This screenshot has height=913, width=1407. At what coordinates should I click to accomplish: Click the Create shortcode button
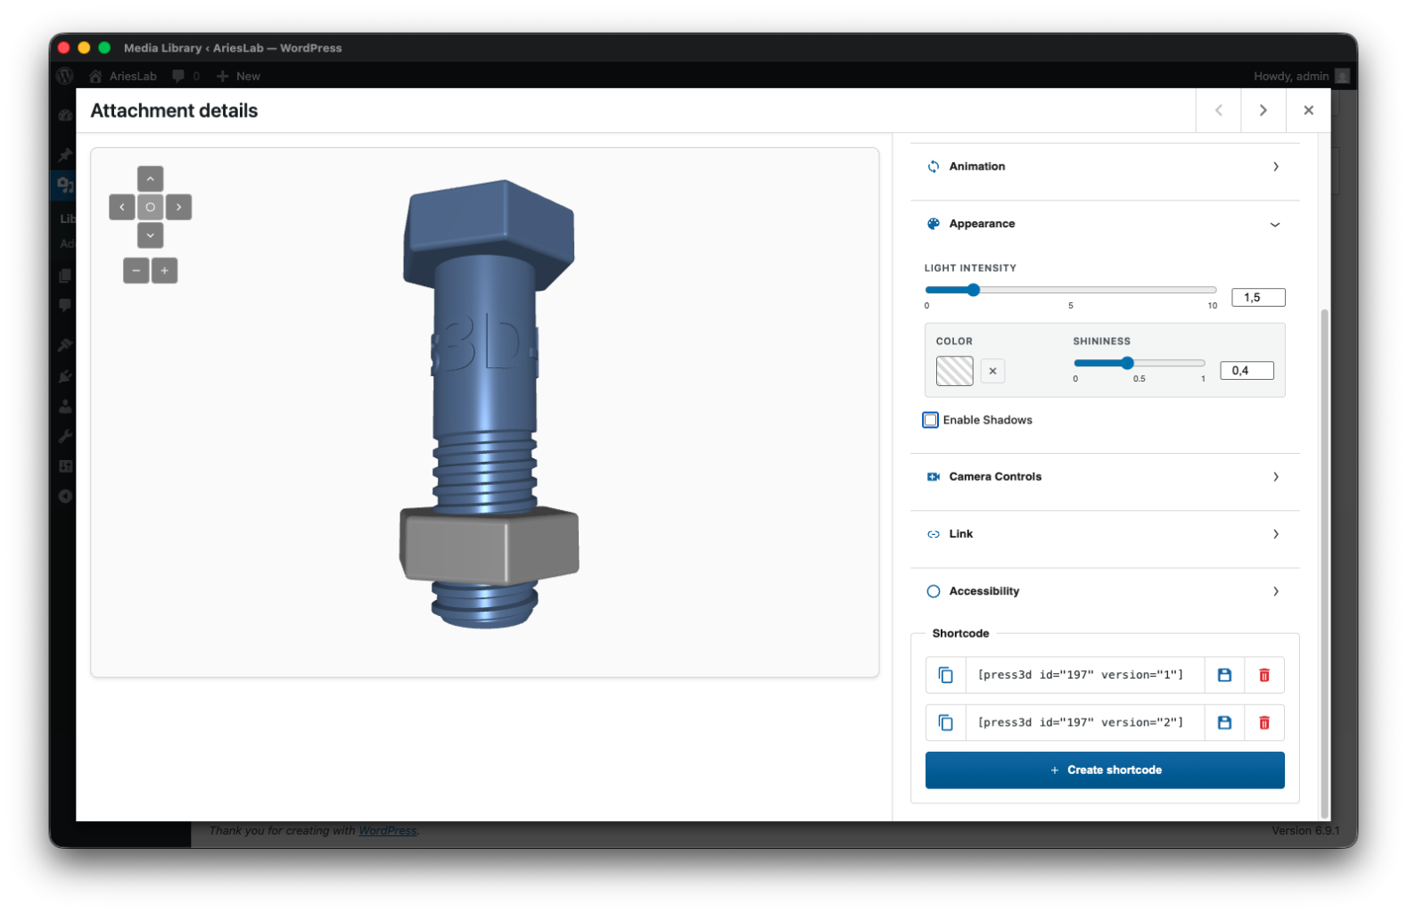click(x=1105, y=770)
